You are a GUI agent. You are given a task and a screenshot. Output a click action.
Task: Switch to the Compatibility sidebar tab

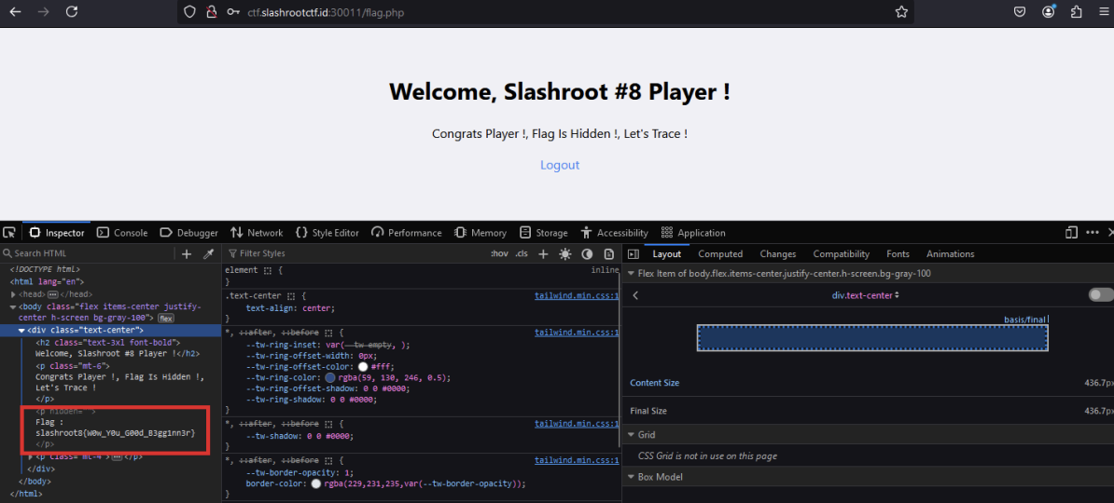[x=842, y=254]
